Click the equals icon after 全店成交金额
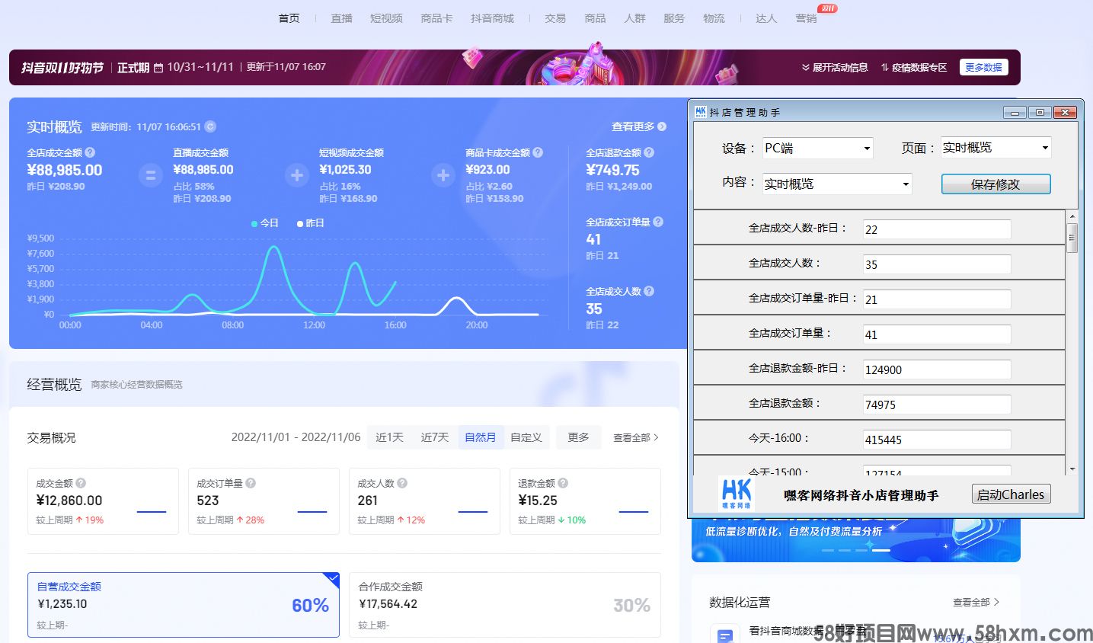The width and height of the screenshot is (1093, 643). click(151, 175)
